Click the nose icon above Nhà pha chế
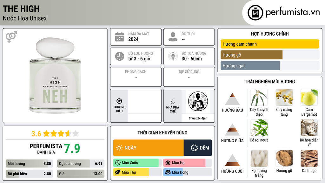Screen dimensions: 325x183 (172, 101)
